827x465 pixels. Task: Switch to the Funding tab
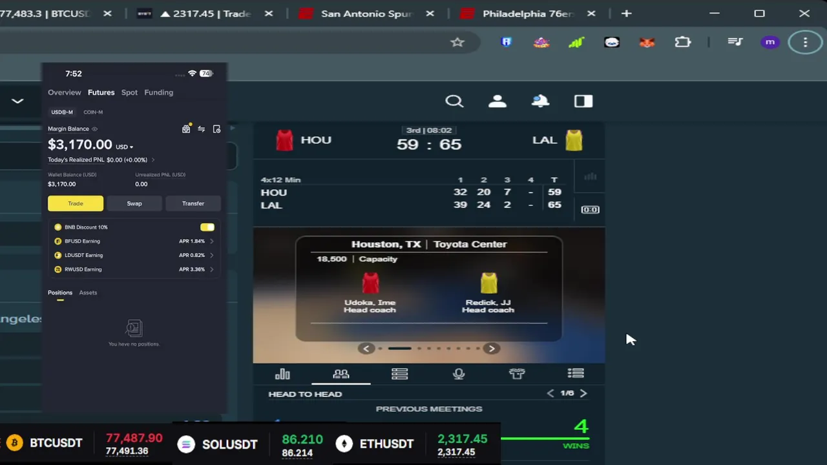point(158,92)
